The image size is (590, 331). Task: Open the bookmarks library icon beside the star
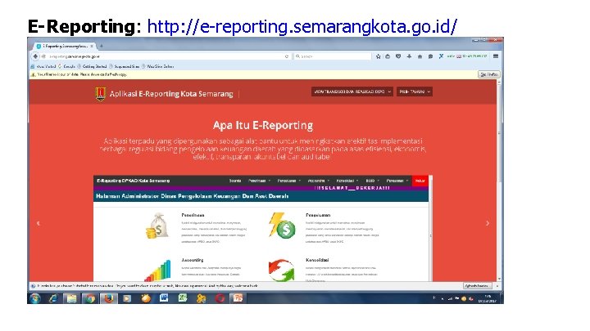[x=388, y=56]
